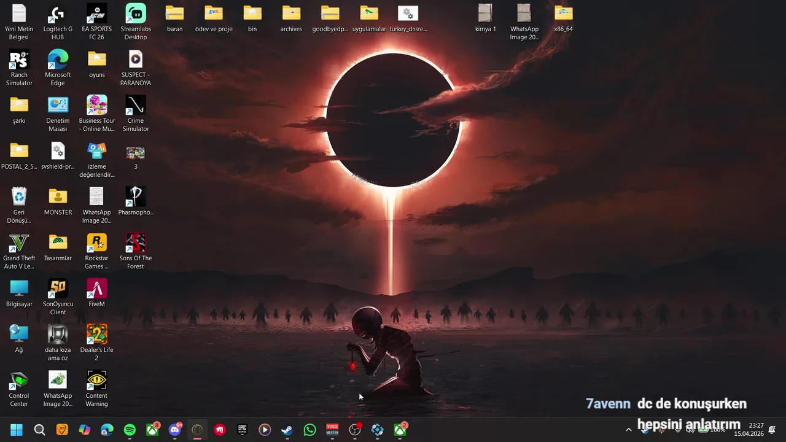Open the baran folder
786x442 pixels.
(174, 18)
